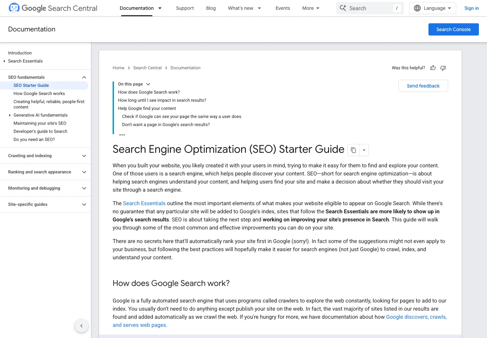Open the More menu in top navigation

pyautogui.click(x=311, y=8)
